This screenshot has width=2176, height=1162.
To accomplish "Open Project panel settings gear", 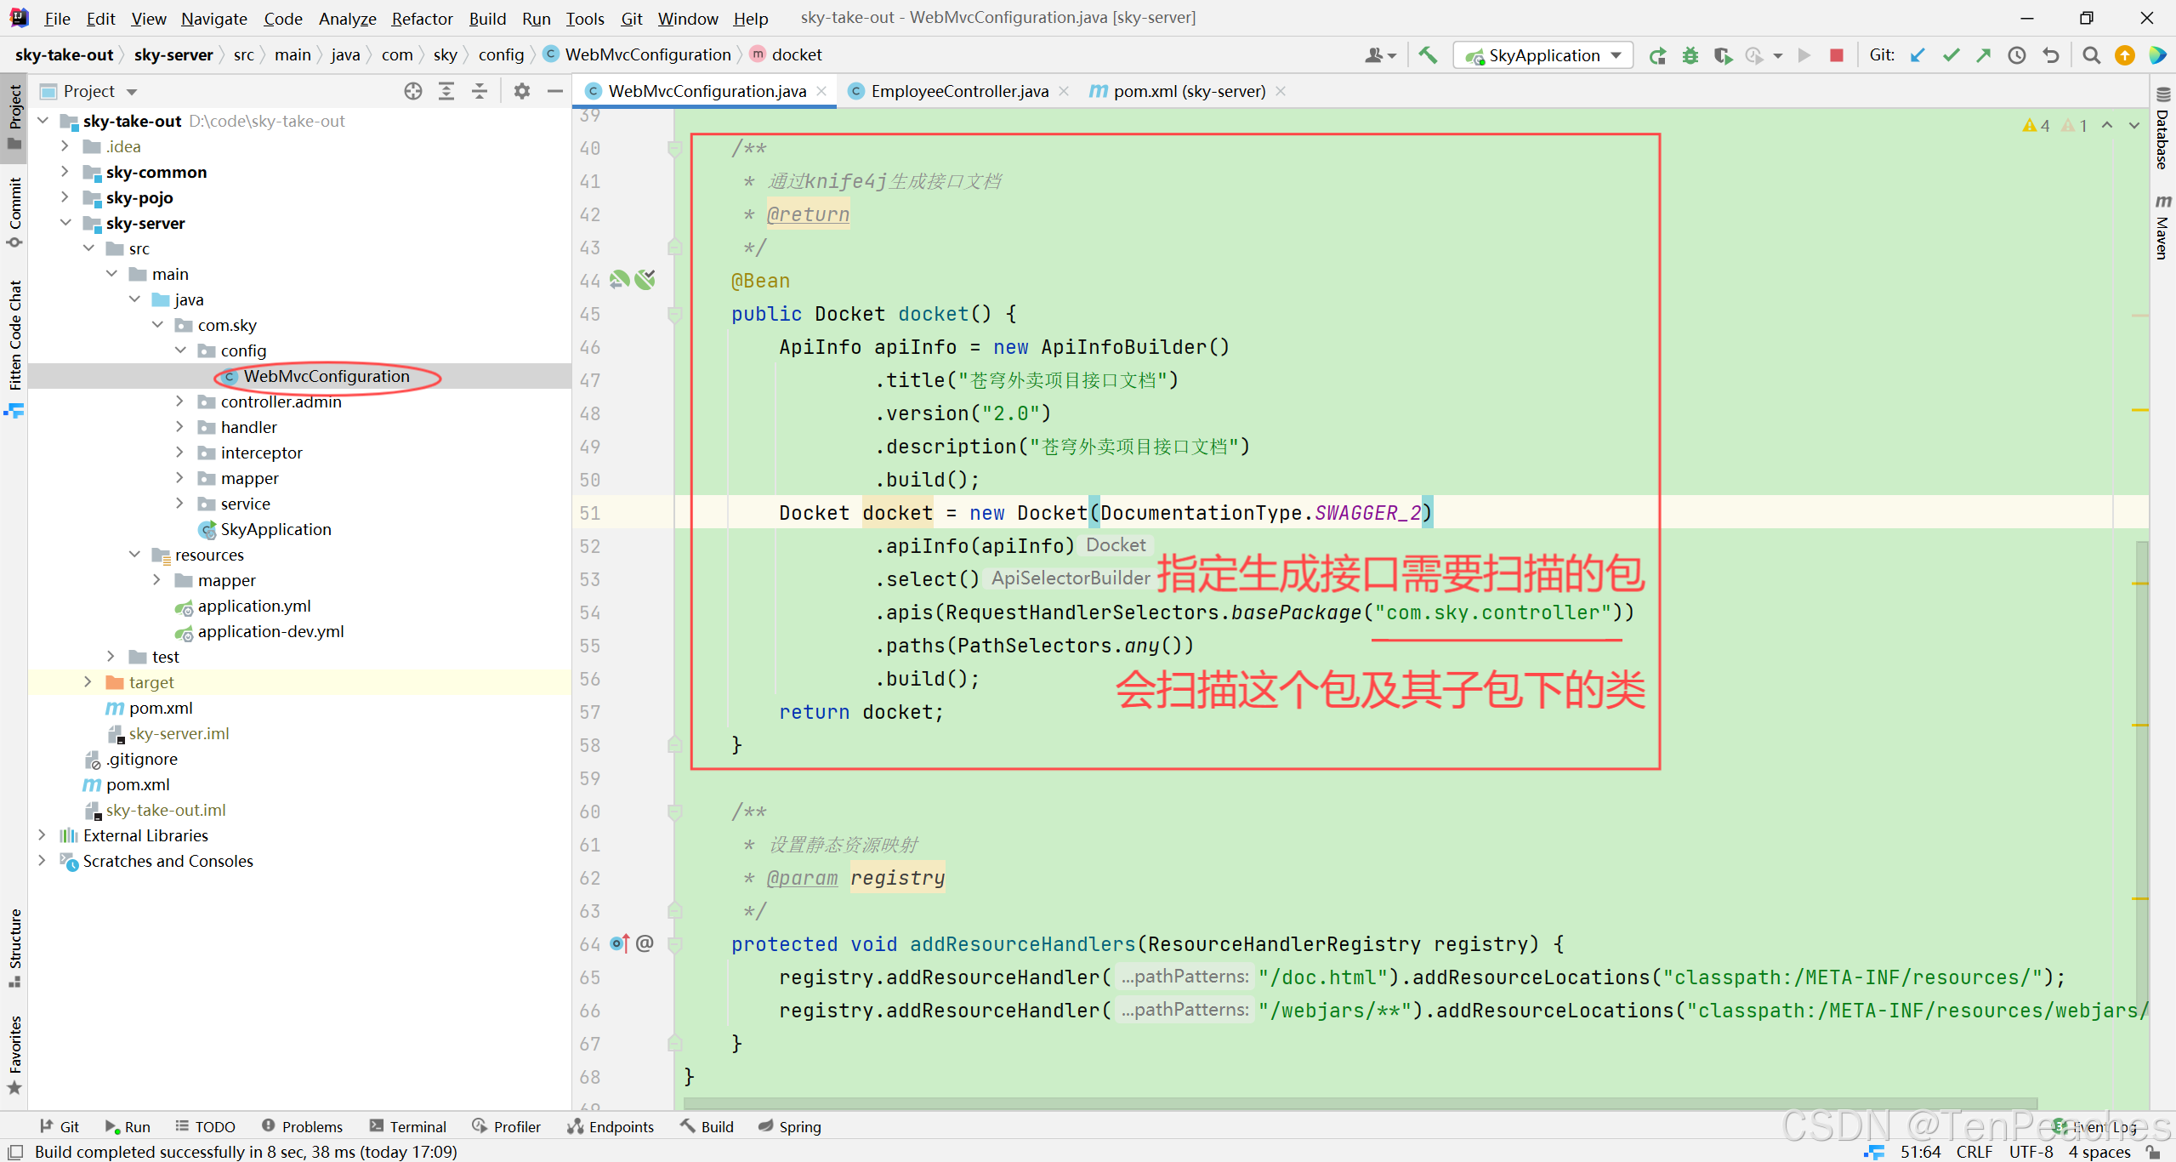I will [x=521, y=91].
